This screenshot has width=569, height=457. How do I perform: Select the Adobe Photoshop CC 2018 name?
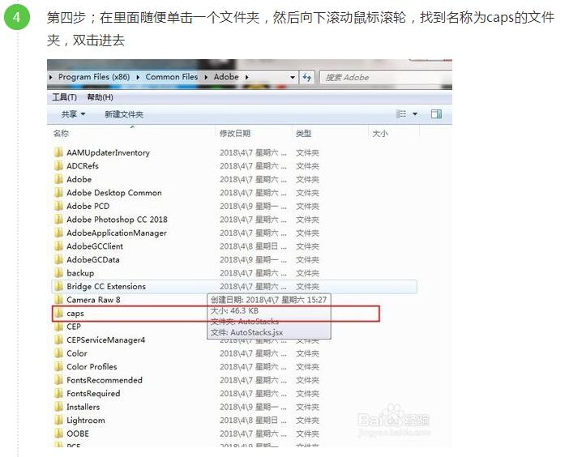[117, 220]
